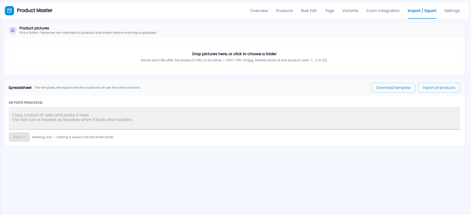Click Download template button
The width and height of the screenshot is (471, 215).
click(x=393, y=88)
